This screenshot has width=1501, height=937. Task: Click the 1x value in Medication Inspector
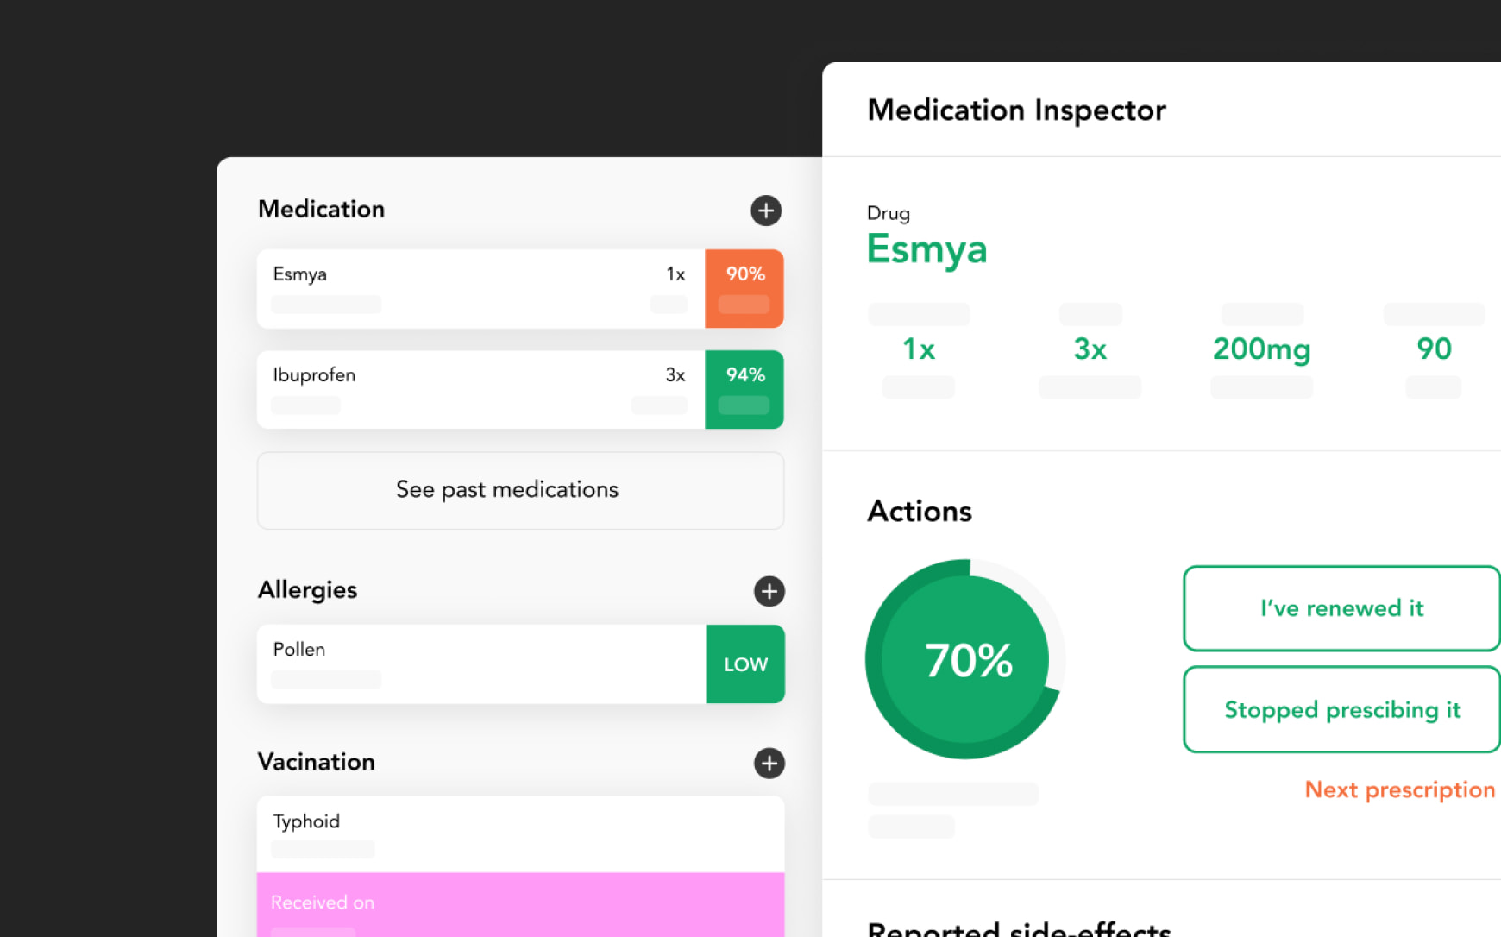point(918,349)
